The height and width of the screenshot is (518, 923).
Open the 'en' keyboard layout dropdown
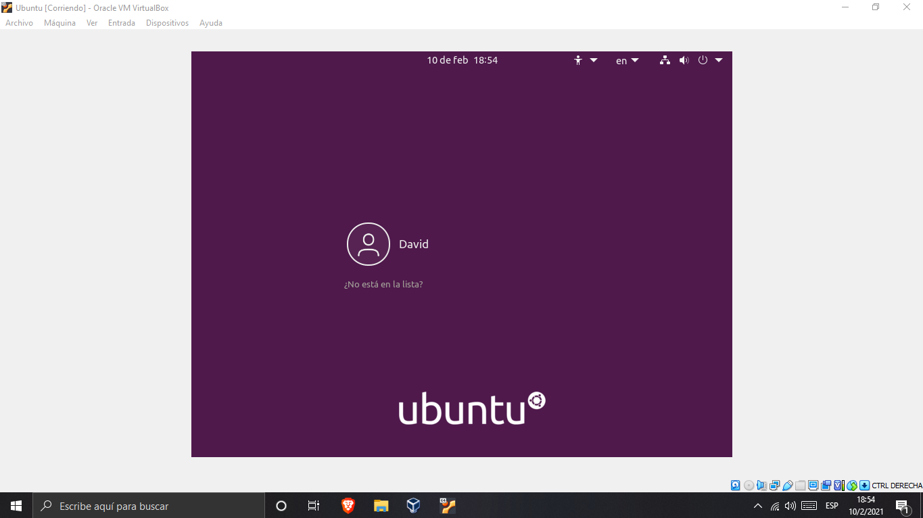(x=628, y=60)
